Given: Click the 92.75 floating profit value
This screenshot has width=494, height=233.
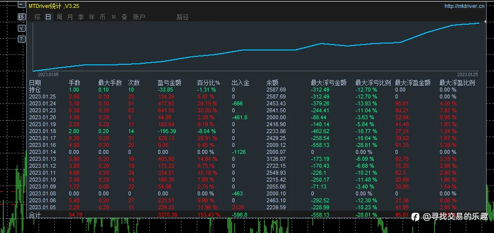Looking at the screenshot, I should point(402,159).
